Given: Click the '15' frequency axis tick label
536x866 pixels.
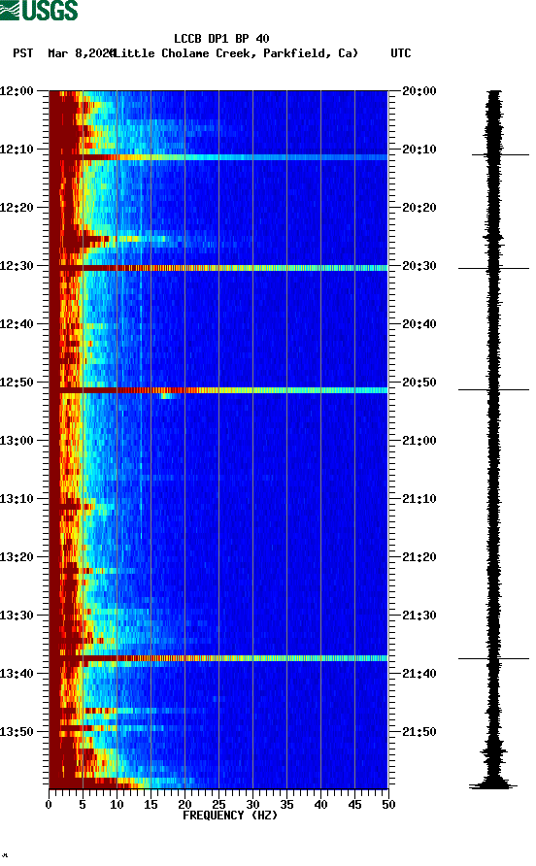Looking at the screenshot, I should click(151, 805).
